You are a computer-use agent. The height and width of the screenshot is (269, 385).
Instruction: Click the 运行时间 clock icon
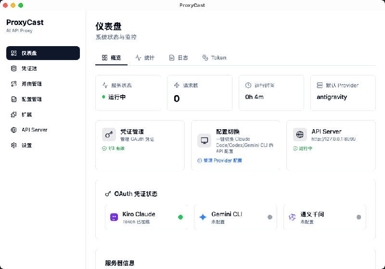coord(248,85)
